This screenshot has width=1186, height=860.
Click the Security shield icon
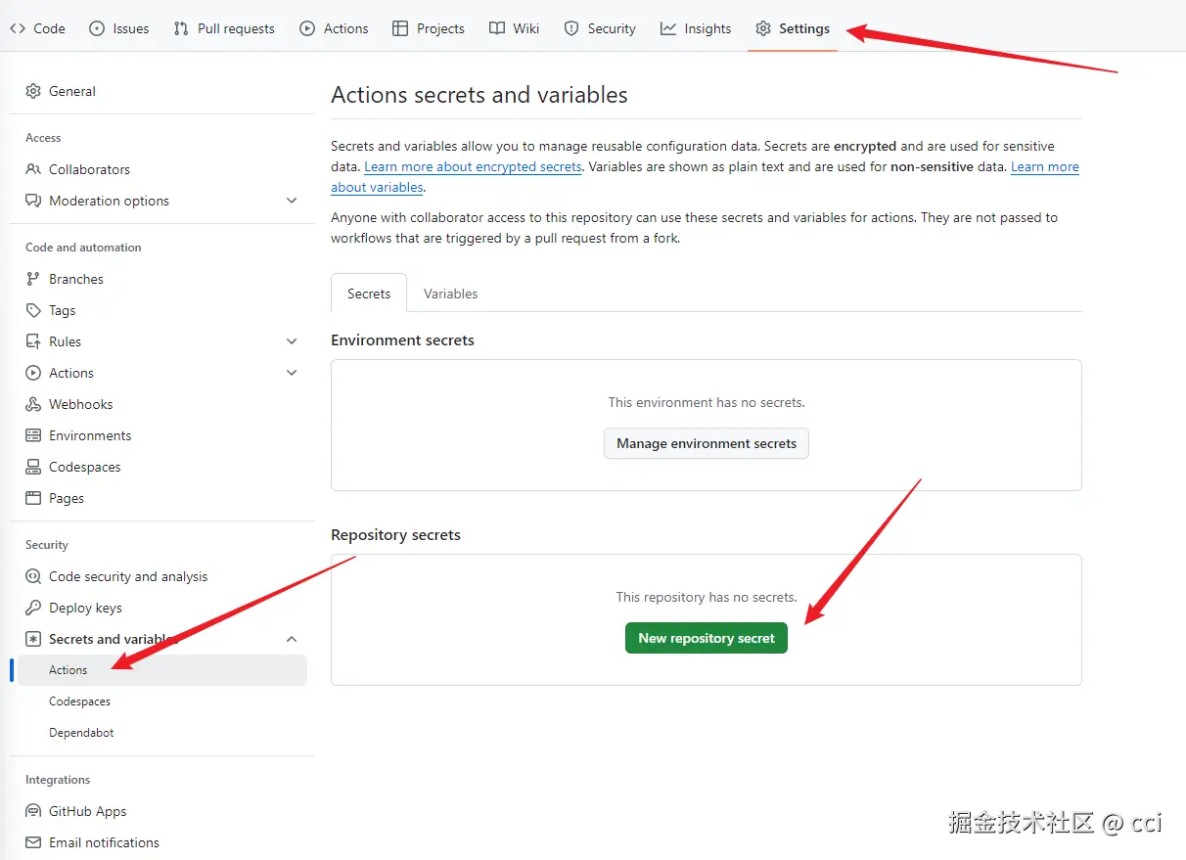coord(571,28)
